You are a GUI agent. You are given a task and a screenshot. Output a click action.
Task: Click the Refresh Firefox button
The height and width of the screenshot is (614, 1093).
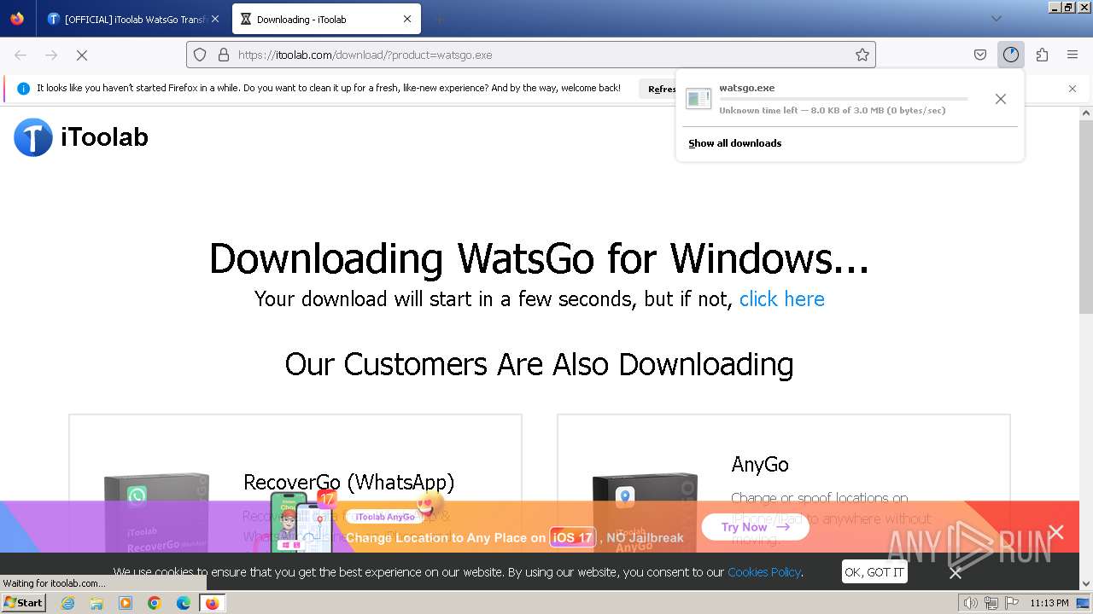click(x=661, y=89)
